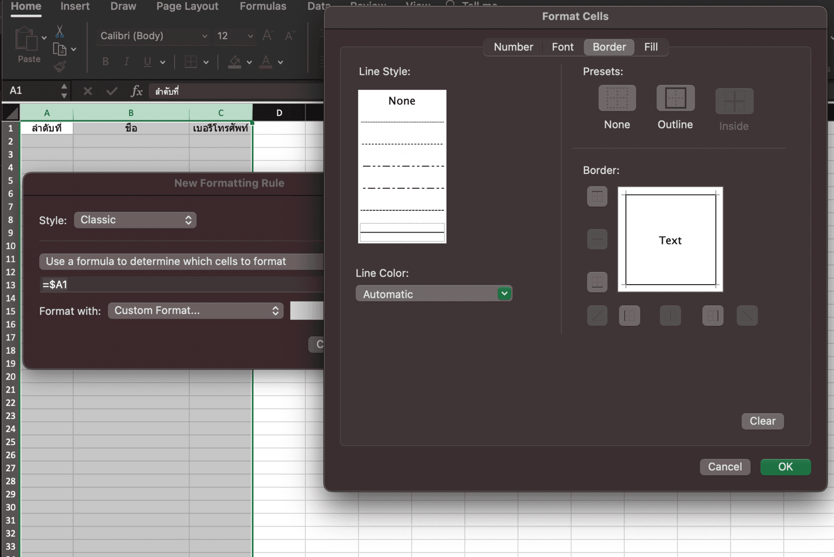Click the copy icon in ribbon
Viewport: 834px width, 557px height.
[59, 50]
